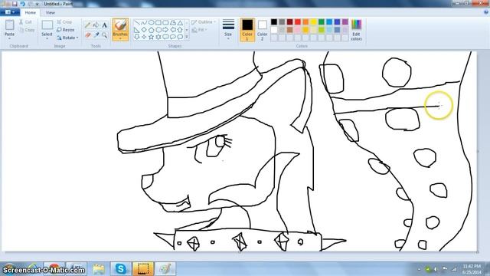Click Save icon in quick access toolbar
Image resolution: width=490 pixels, height=276 pixels.
15,4
